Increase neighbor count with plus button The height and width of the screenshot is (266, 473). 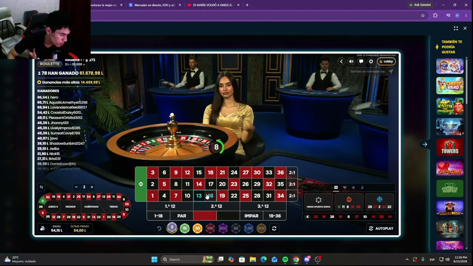coord(92,187)
